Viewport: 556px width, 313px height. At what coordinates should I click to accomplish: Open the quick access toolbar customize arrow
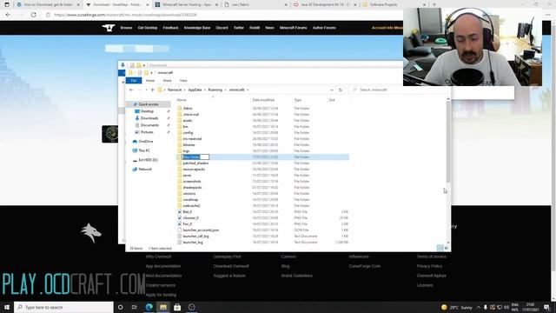click(x=151, y=73)
